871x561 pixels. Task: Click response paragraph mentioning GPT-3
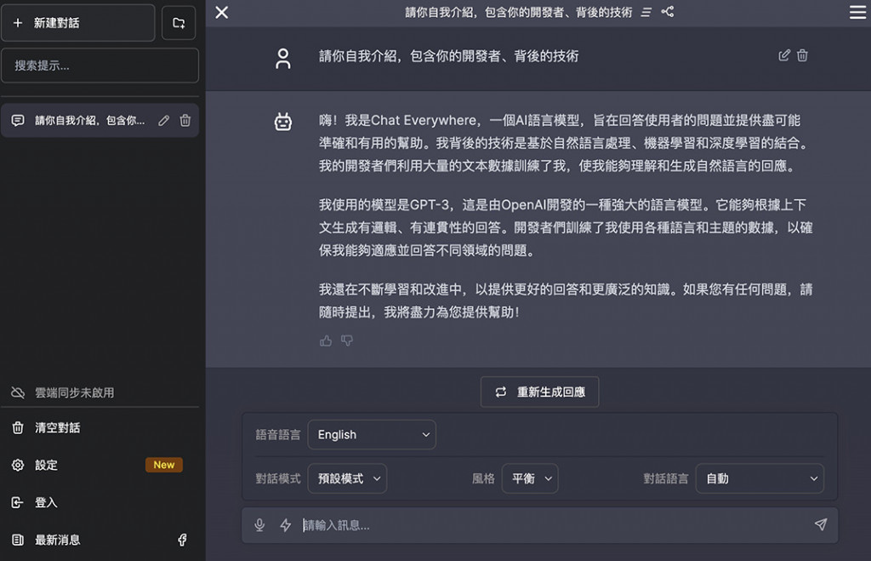[566, 227]
